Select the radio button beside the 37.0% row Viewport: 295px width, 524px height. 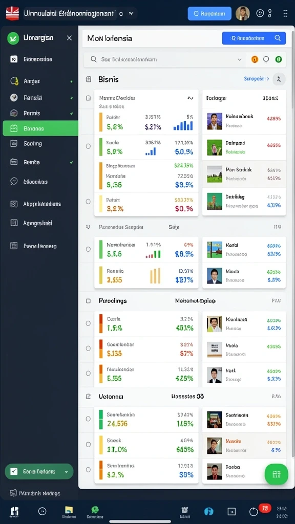(x=88, y=445)
